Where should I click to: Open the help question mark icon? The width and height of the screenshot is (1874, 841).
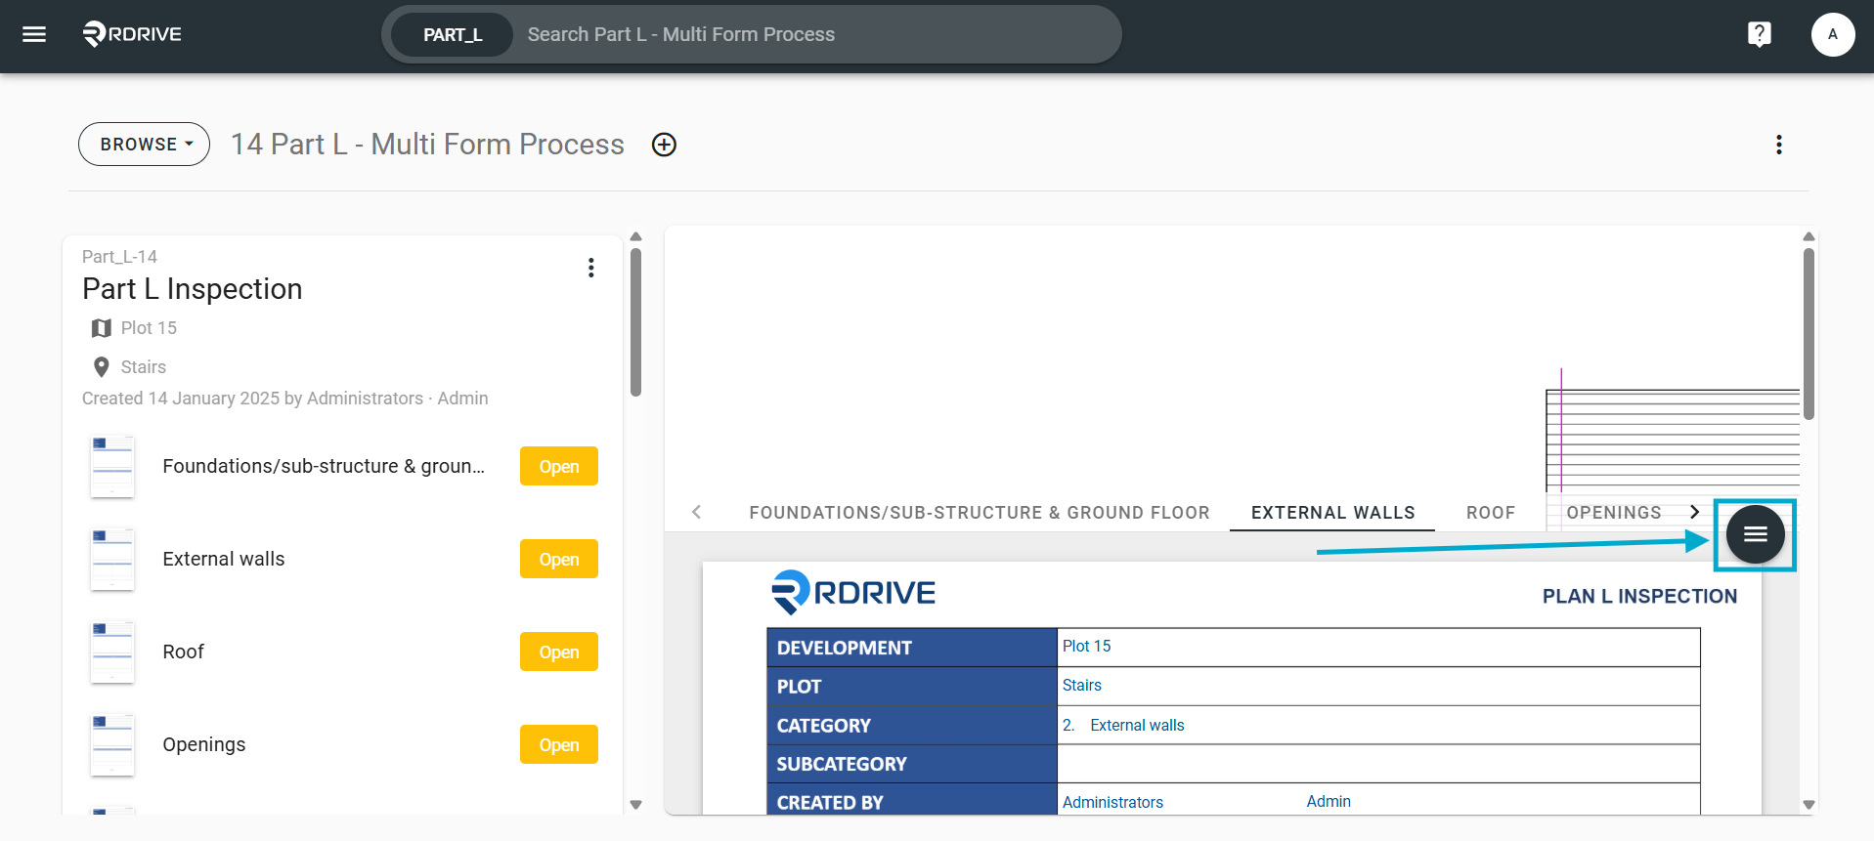1759,34
